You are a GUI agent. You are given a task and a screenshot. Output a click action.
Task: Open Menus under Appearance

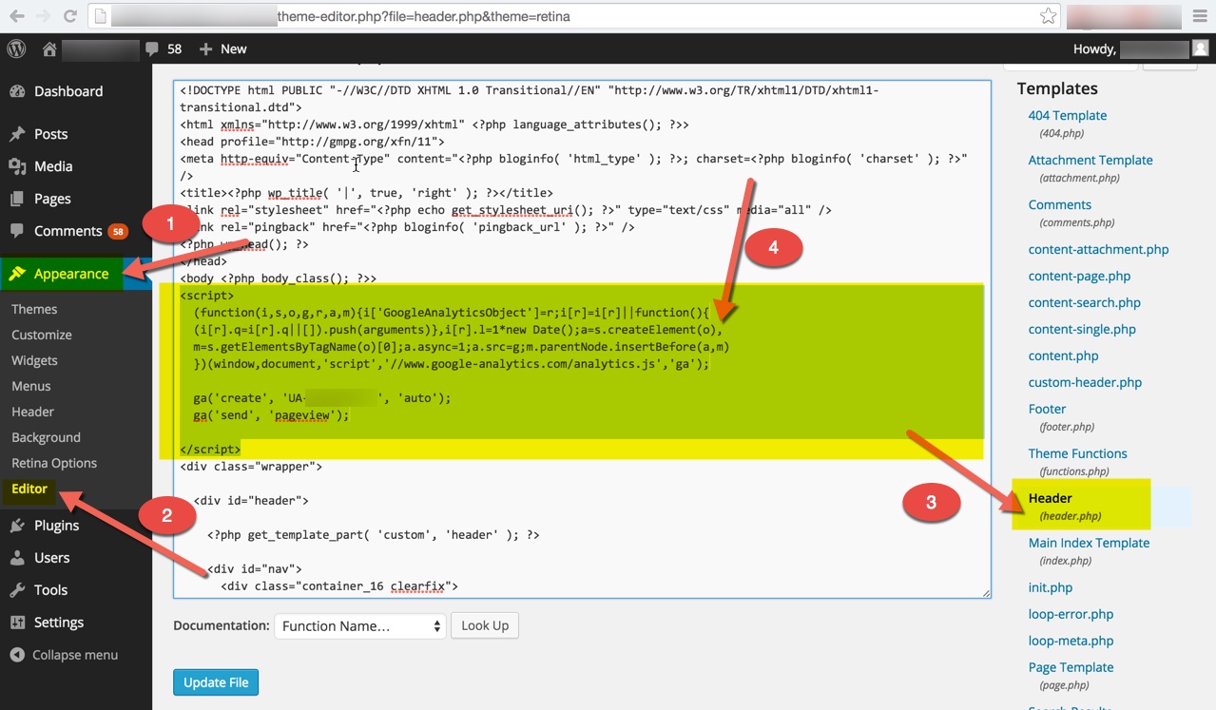(31, 386)
